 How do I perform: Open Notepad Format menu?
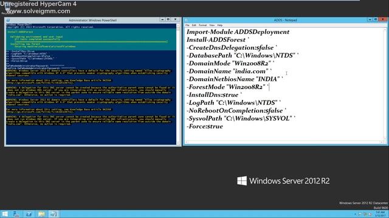[202, 25]
